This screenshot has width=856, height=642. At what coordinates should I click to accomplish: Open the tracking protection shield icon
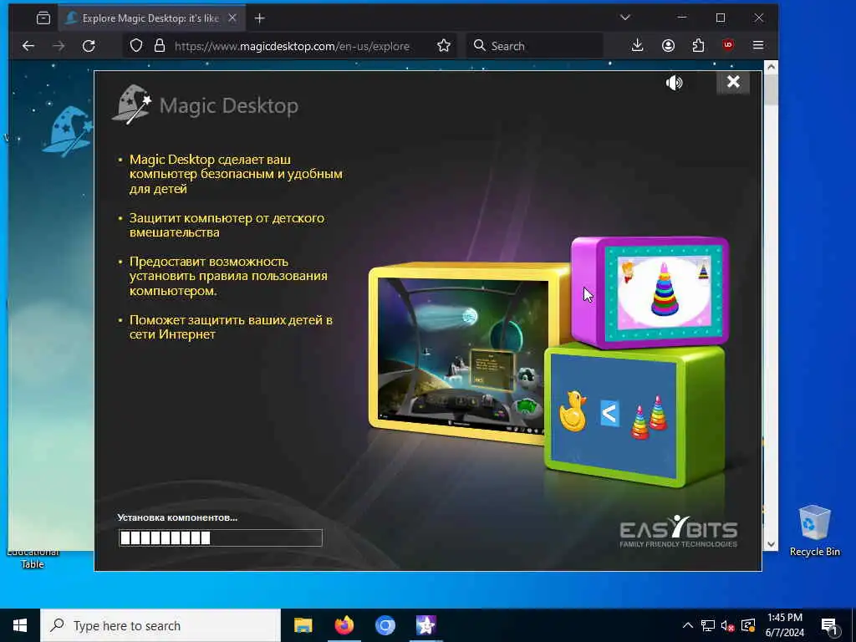coord(136,46)
